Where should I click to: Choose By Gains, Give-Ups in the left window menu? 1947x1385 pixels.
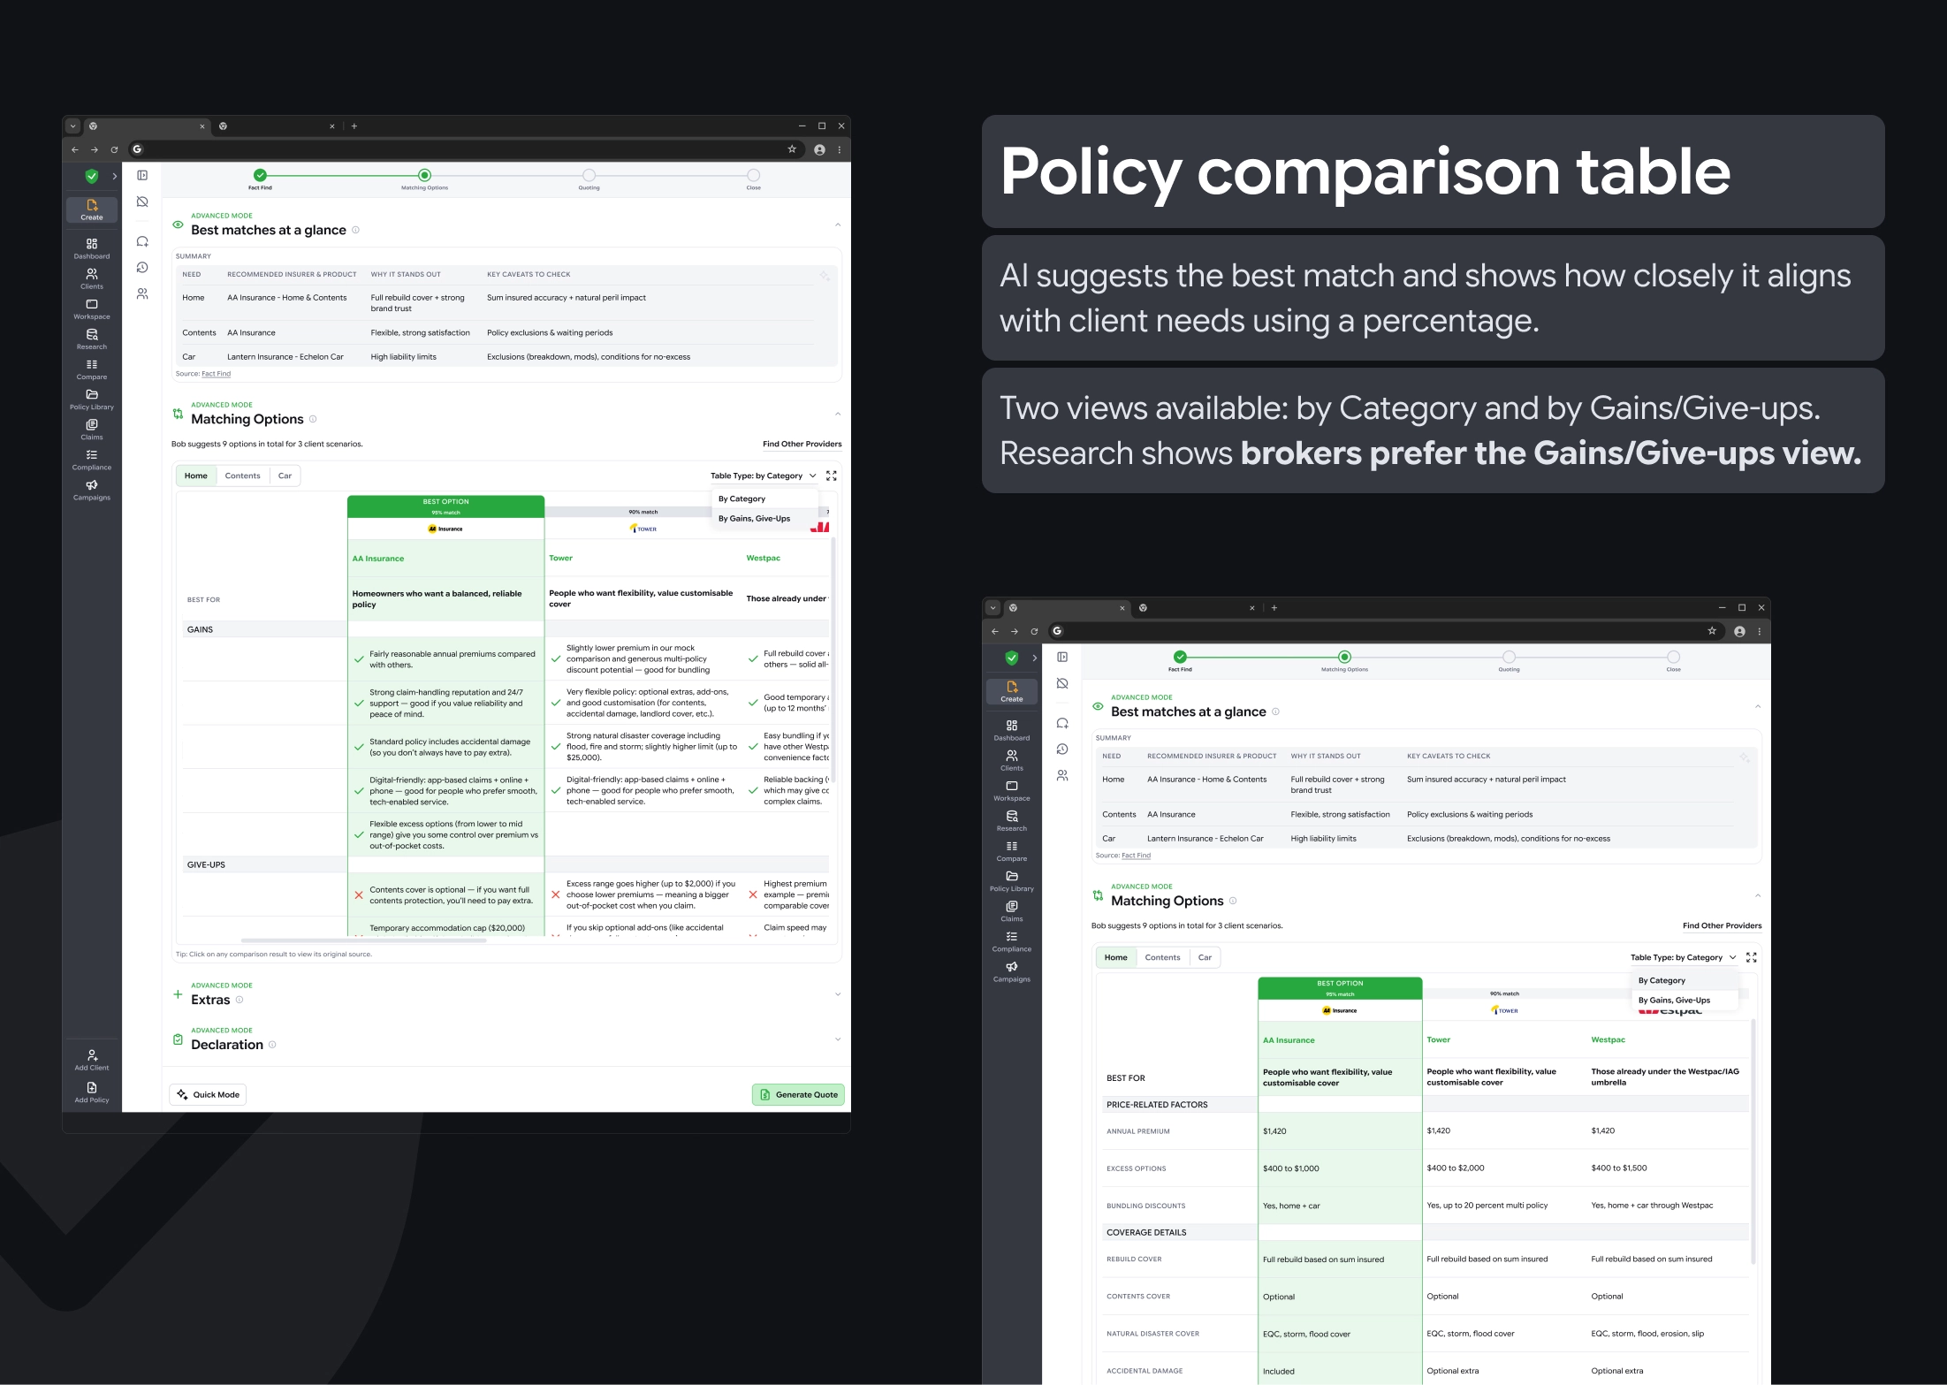coord(754,519)
